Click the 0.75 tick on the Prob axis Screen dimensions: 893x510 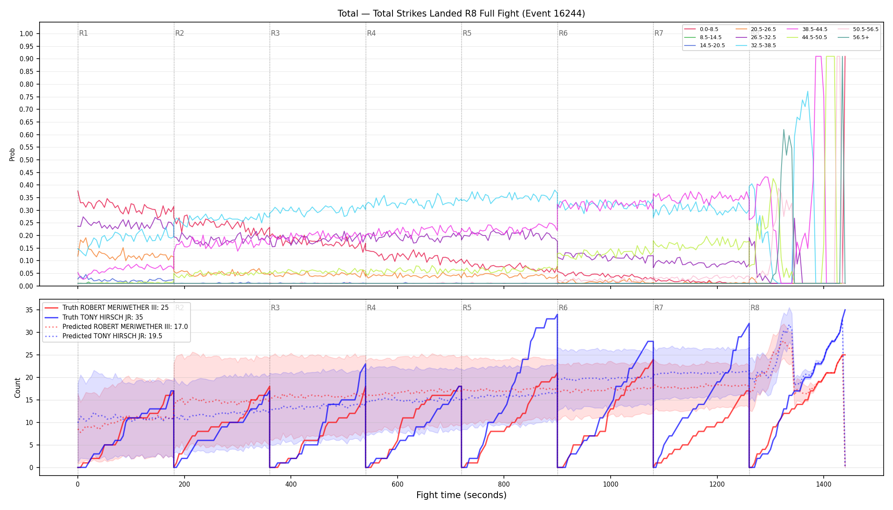(26, 97)
